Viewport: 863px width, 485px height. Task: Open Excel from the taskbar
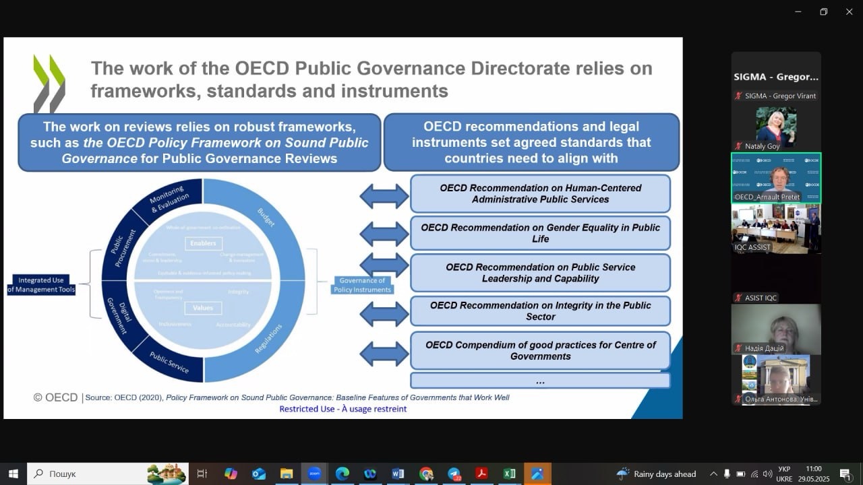point(510,474)
